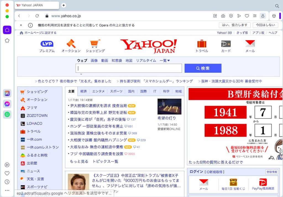This screenshot has width=283, height=197.
Task: Open the send flow arrow icon
Action: tap(239, 16)
